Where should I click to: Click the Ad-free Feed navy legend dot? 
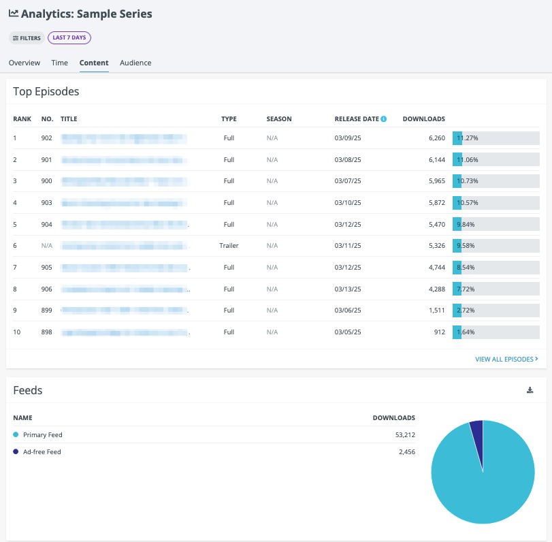[16, 451]
